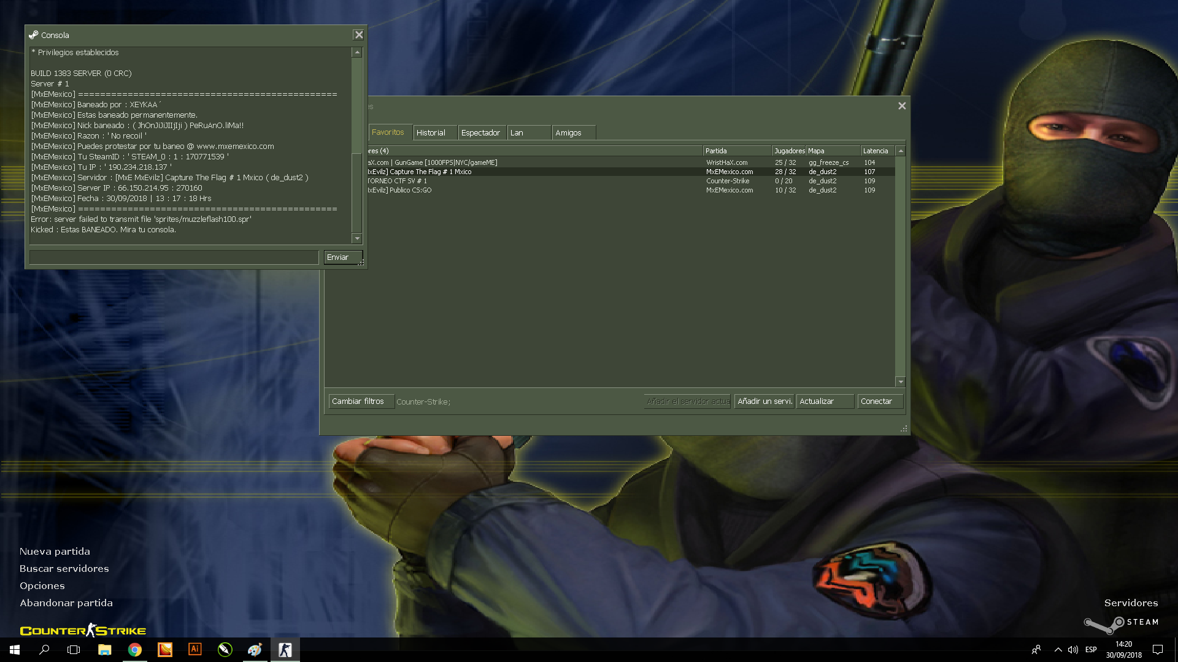Click the ESP language indicator

pyautogui.click(x=1091, y=650)
